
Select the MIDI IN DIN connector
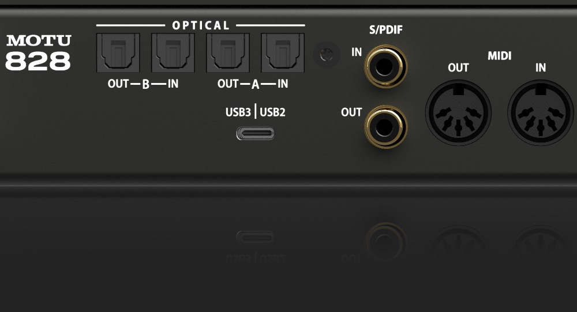[541, 112]
